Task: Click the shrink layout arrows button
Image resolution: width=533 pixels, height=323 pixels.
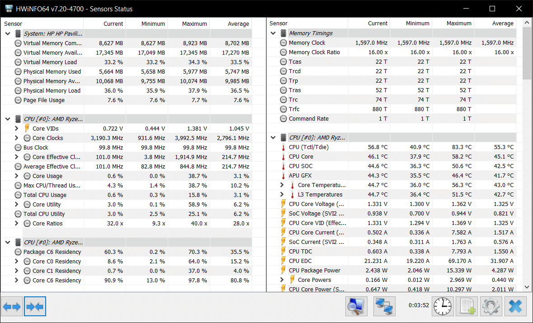Action: click(x=35, y=306)
